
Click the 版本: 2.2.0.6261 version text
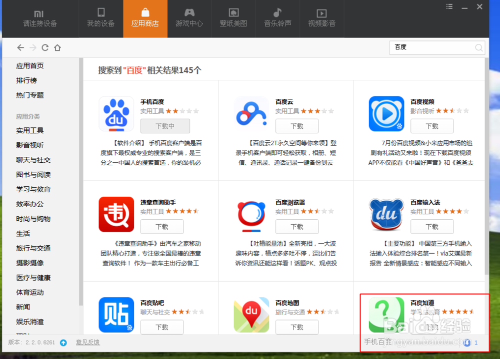click(x=31, y=343)
